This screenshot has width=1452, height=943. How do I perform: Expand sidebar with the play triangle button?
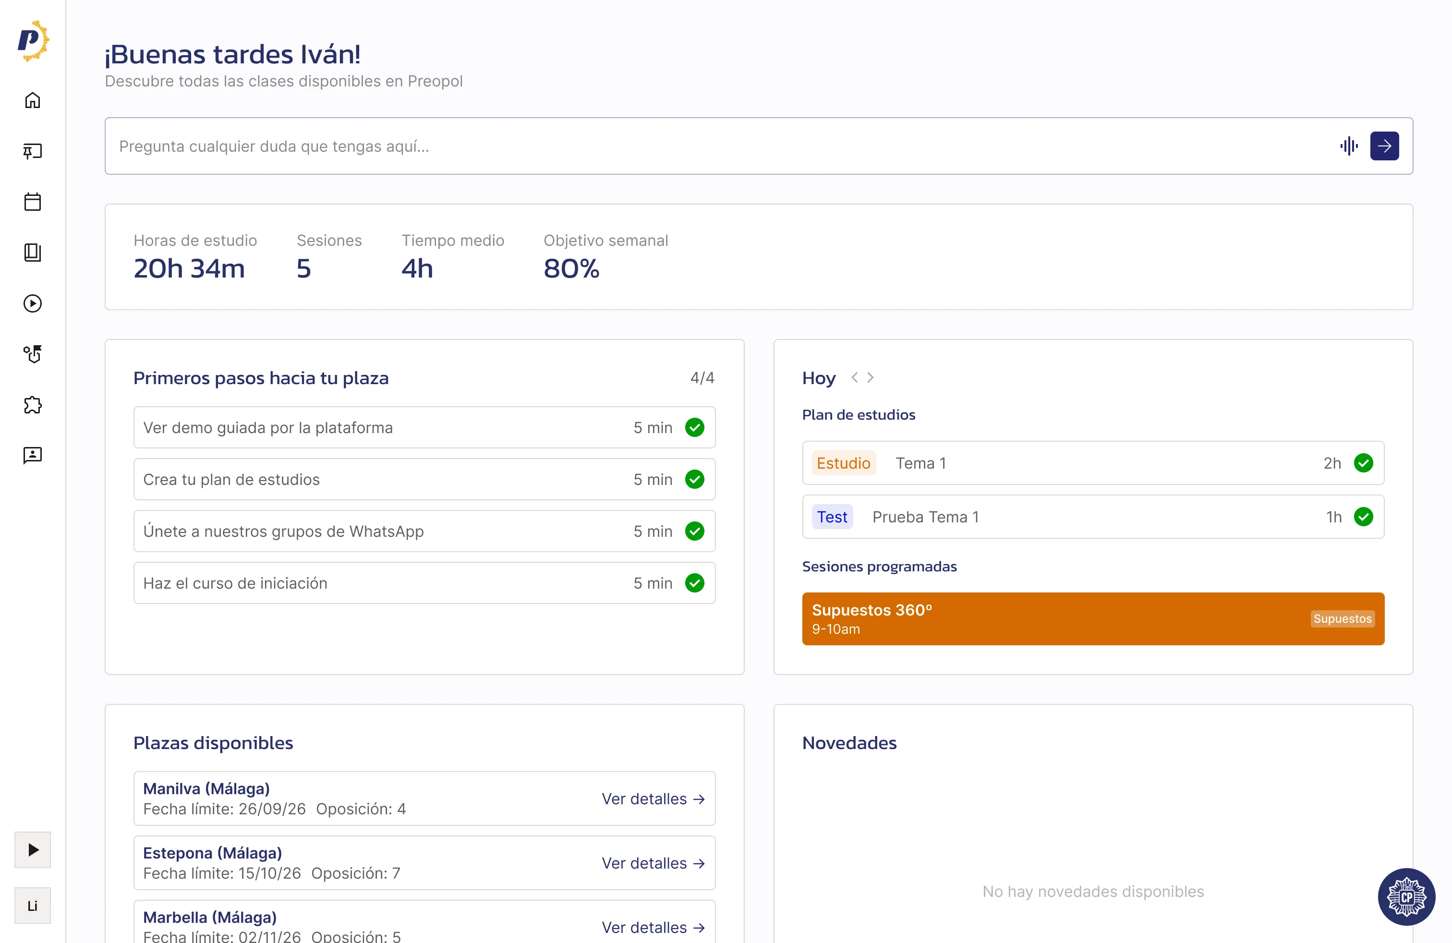pos(32,850)
